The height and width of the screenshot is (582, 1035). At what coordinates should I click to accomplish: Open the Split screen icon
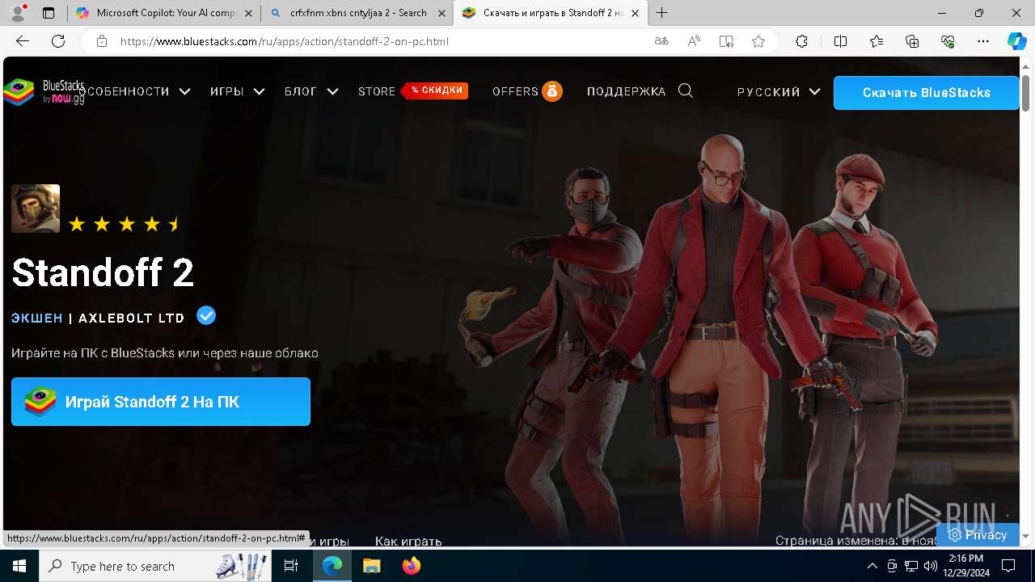840,41
